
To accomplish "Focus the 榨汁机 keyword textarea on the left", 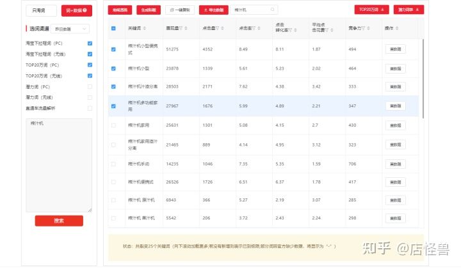I will click(x=59, y=165).
